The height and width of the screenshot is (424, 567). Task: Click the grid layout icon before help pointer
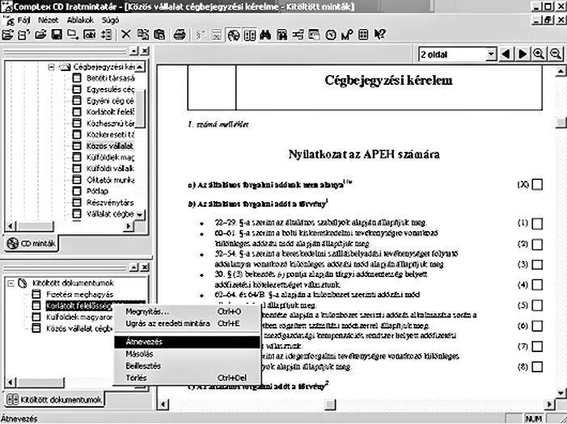click(x=363, y=35)
